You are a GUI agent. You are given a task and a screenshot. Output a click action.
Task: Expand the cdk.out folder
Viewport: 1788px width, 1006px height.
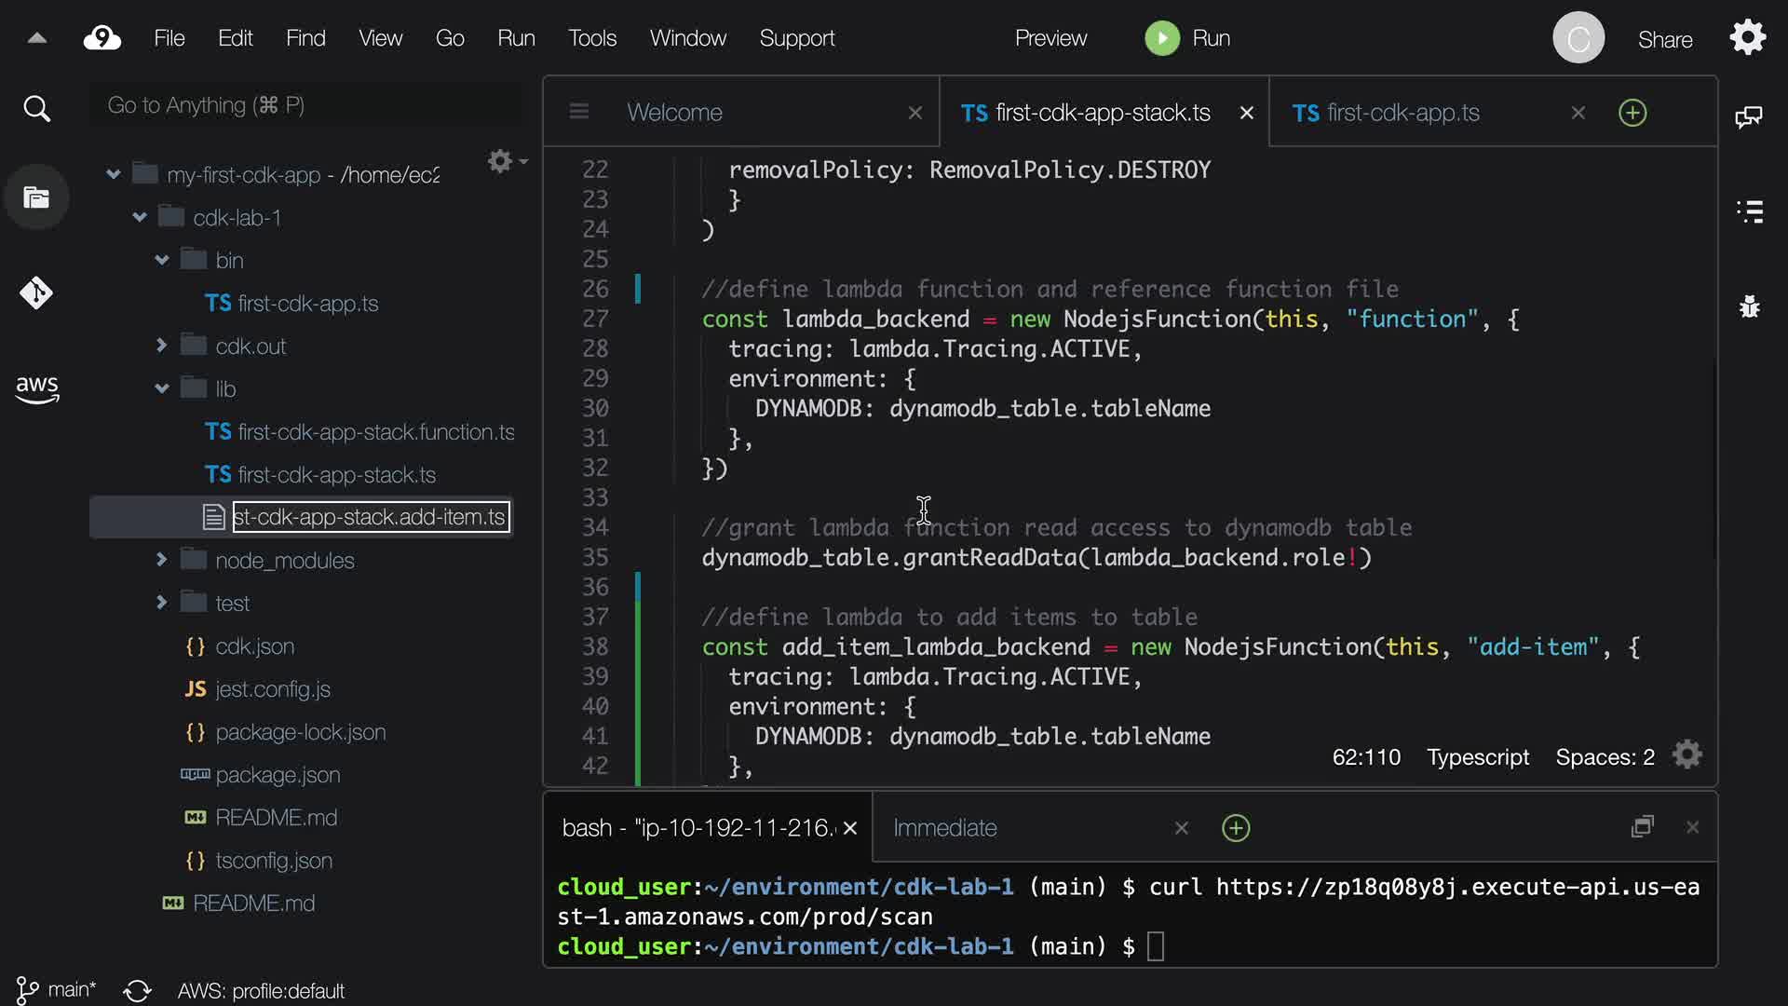click(x=161, y=346)
